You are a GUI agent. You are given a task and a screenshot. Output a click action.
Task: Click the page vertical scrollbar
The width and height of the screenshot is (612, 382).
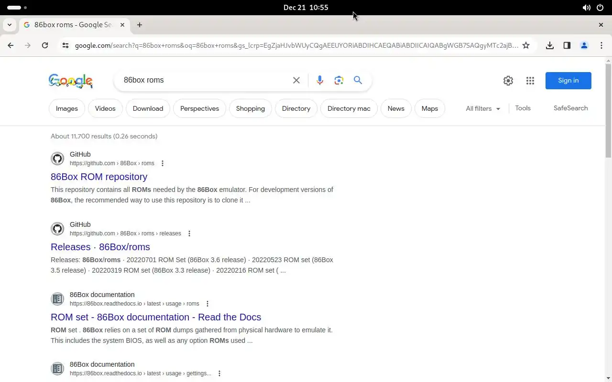[x=608, y=110]
